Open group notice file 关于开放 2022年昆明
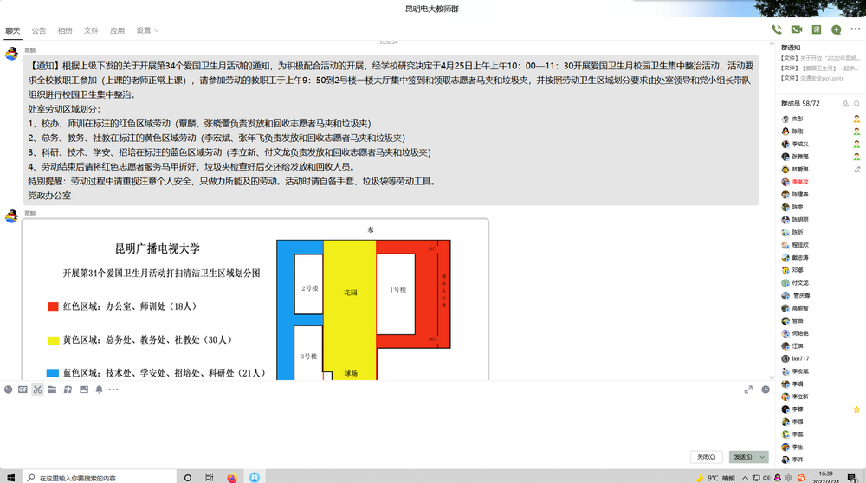The height and width of the screenshot is (483, 866). [x=821, y=58]
